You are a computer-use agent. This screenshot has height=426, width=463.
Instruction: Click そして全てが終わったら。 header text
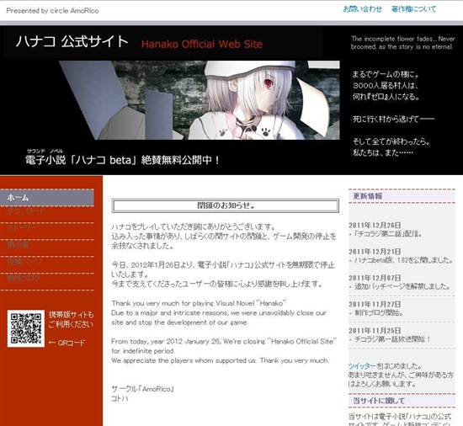click(x=391, y=141)
